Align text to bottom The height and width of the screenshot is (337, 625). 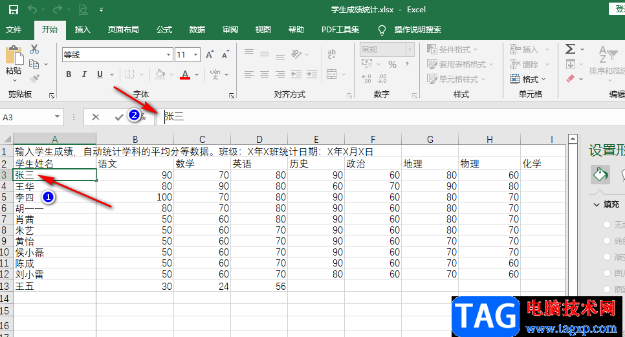coord(280,56)
